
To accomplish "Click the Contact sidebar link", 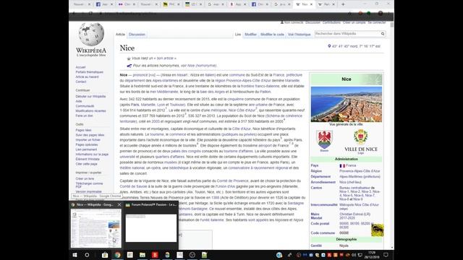I will (81, 82).
